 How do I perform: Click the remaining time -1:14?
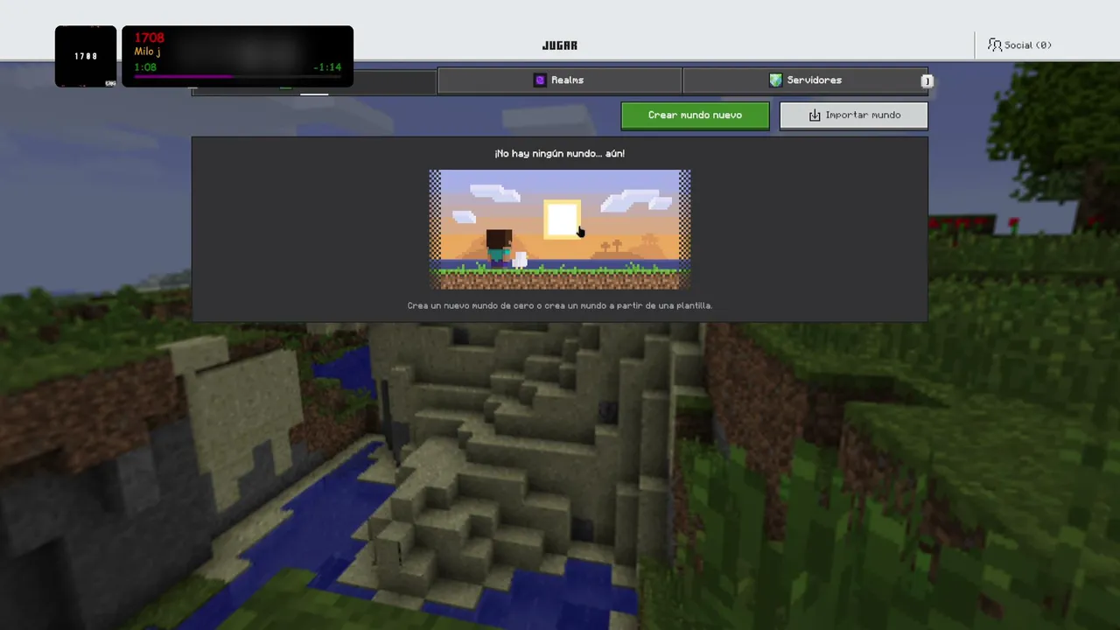click(327, 67)
